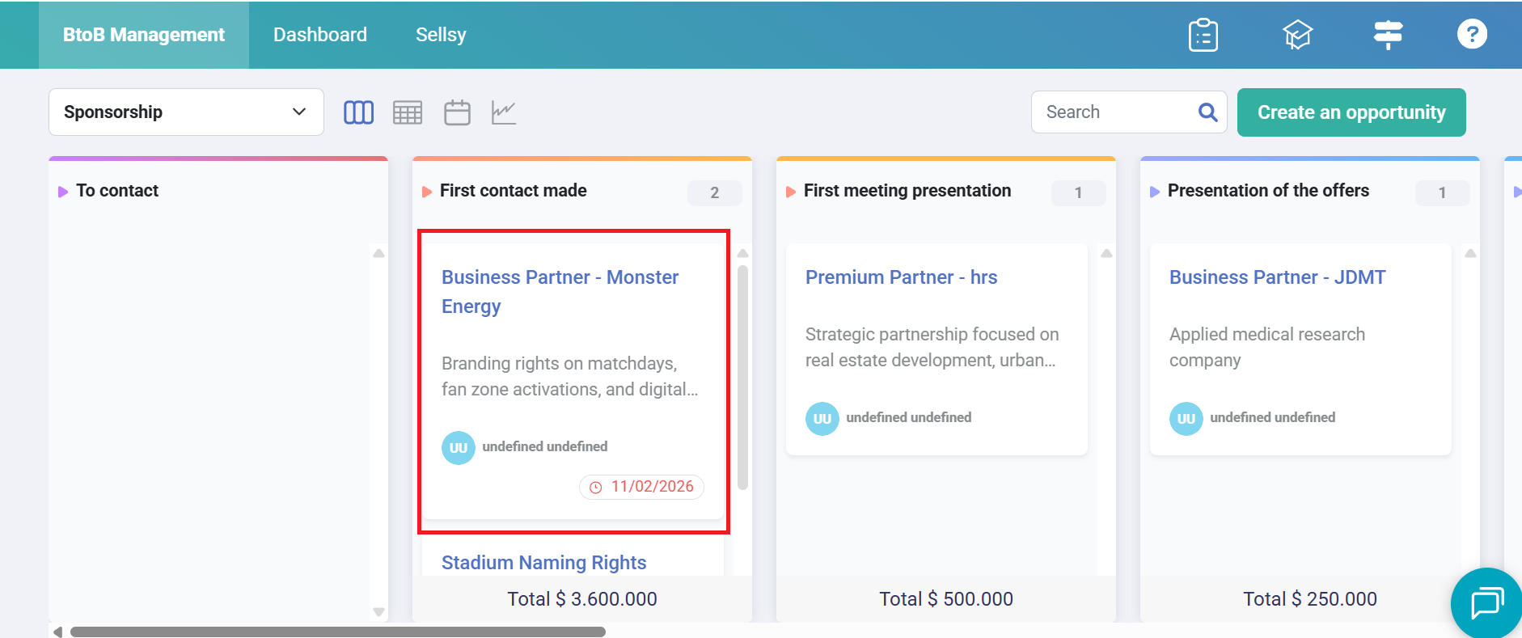Open the Sponsorship pipeline dropdown
The height and width of the screenshot is (638, 1522).
tap(186, 112)
